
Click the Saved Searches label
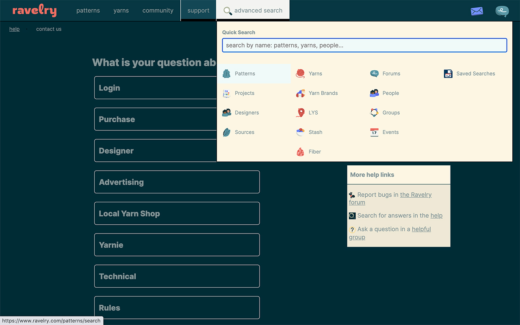(x=476, y=74)
